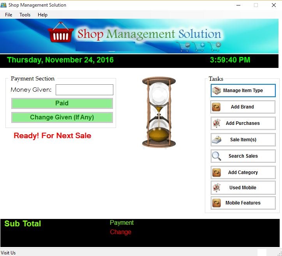Click the magnifier icon on Search Sales
Screen dimensions: 282x256
point(216,156)
